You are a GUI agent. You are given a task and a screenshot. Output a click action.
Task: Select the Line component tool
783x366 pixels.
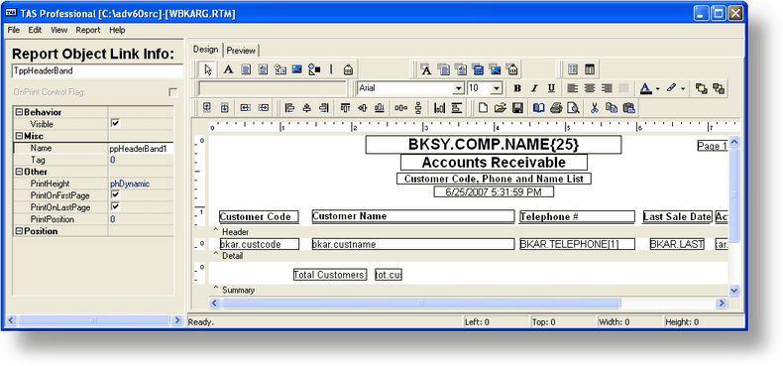coord(331,69)
